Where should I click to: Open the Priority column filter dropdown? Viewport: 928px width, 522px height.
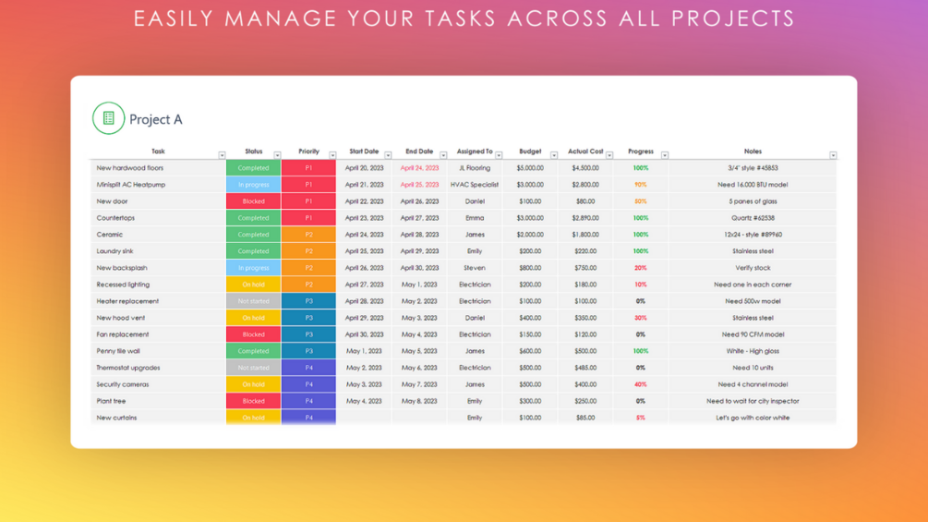332,155
